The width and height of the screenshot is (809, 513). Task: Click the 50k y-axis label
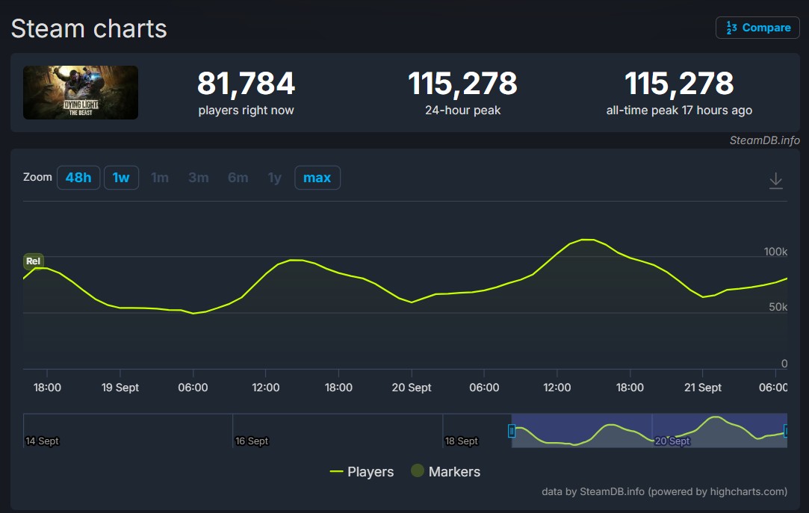778,308
